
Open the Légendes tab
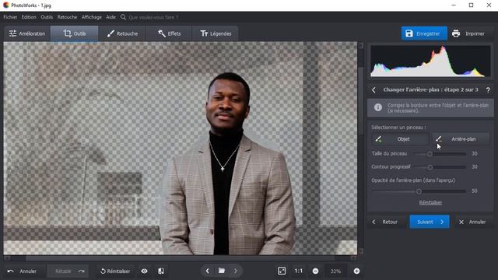pyautogui.click(x=216, y=33)
